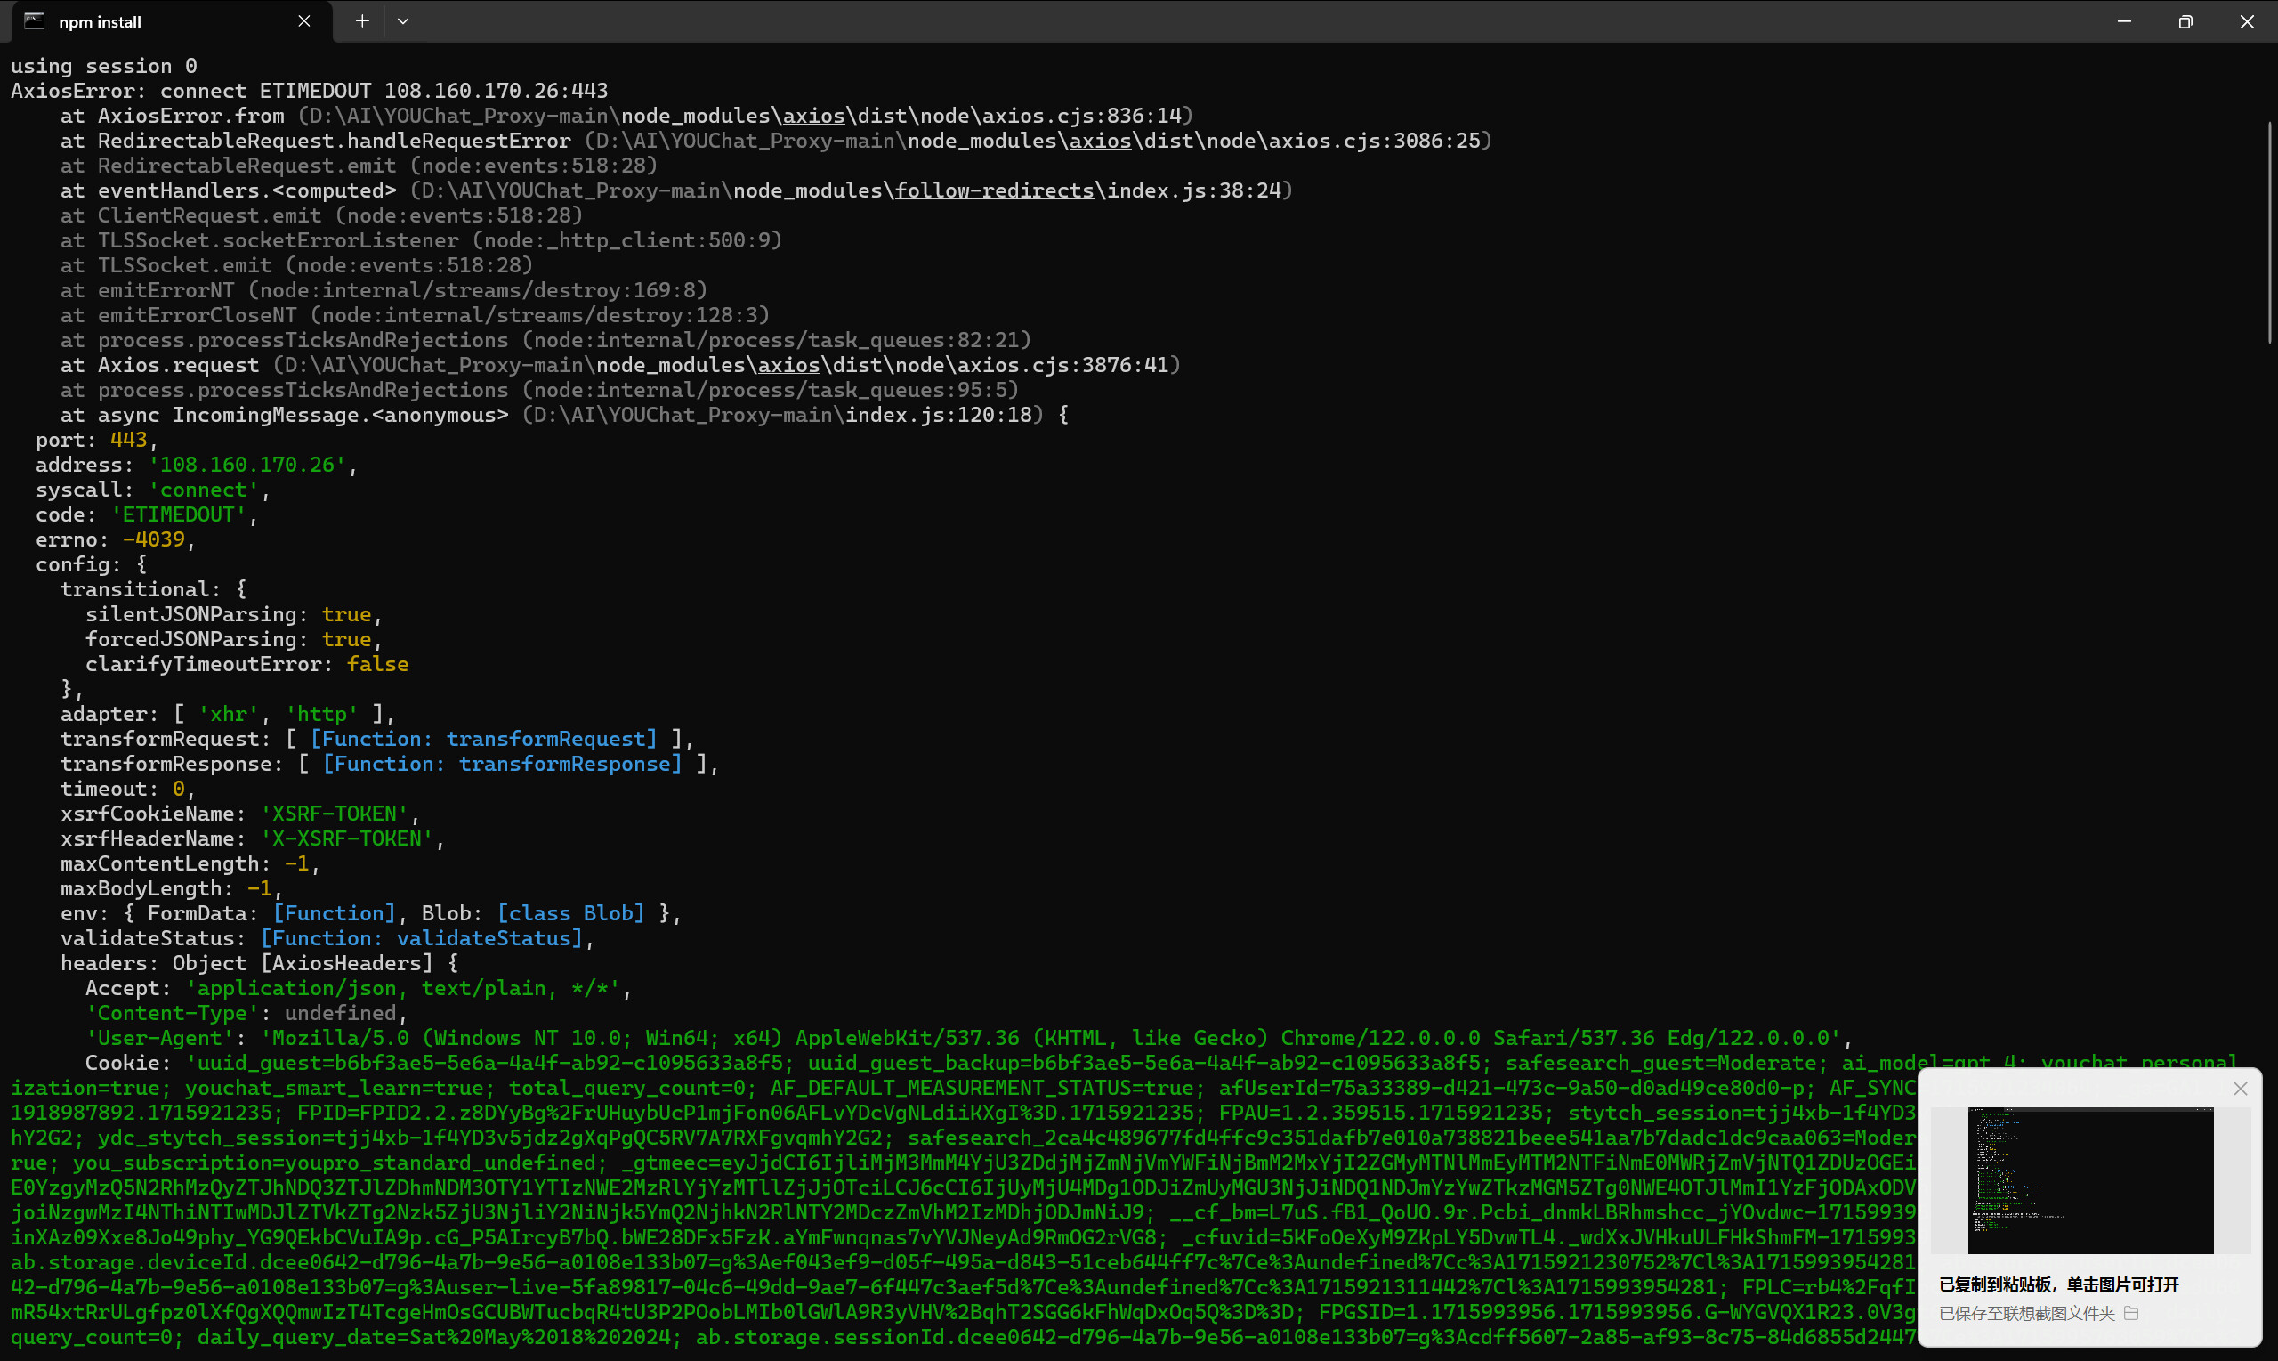Select the npm install tab title

coord(100,22)
